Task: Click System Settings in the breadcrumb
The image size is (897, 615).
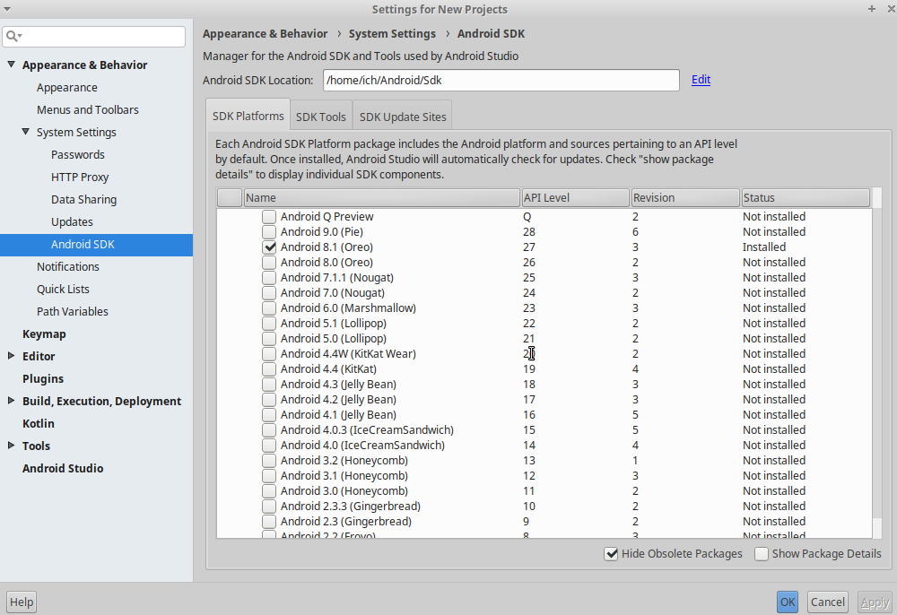Action: tap(393, 34)
